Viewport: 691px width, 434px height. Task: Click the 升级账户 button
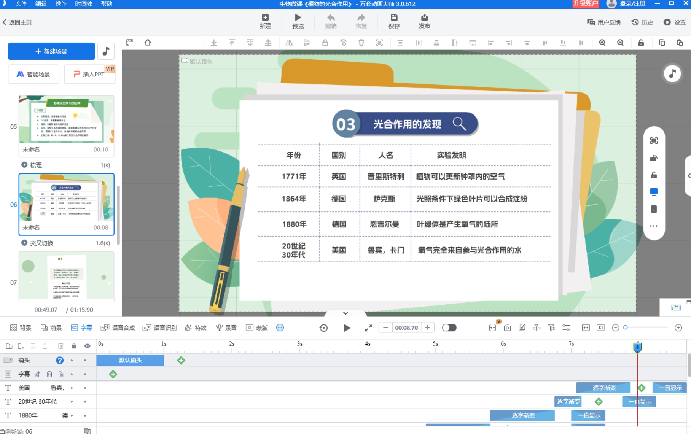[x=586, y=4]
